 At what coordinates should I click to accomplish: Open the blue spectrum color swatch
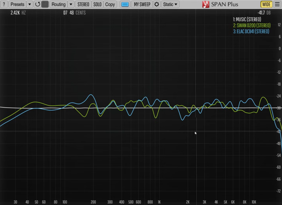pyautogui.click(x=125, y=4)
